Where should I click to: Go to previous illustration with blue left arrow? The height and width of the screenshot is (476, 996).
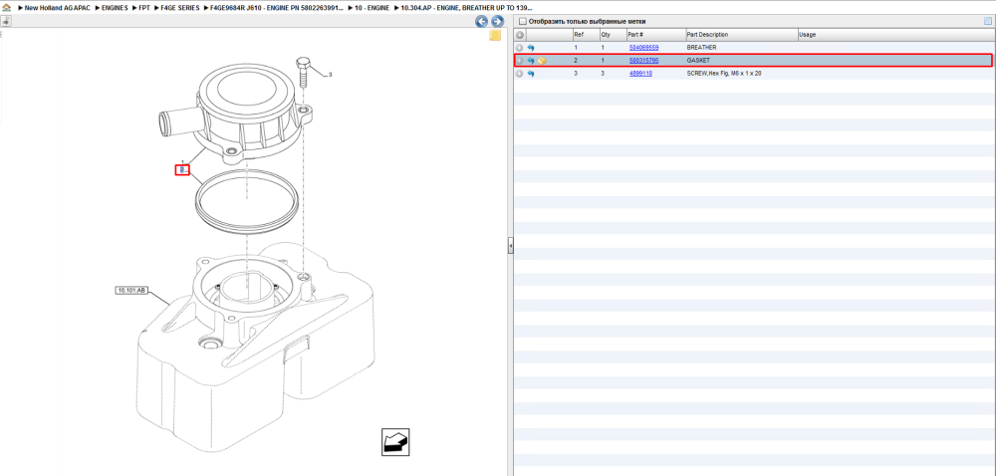481,22
